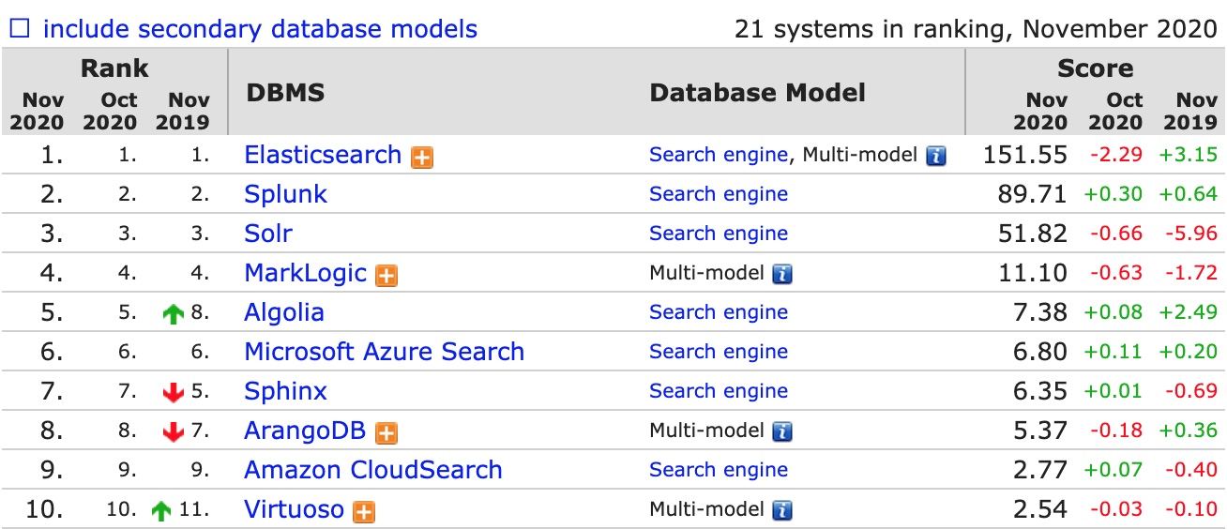This screenshot has width=1227, height=529.
Task: Click the orange plus icon beside Elasticsearch
Action: coord(422,157)
